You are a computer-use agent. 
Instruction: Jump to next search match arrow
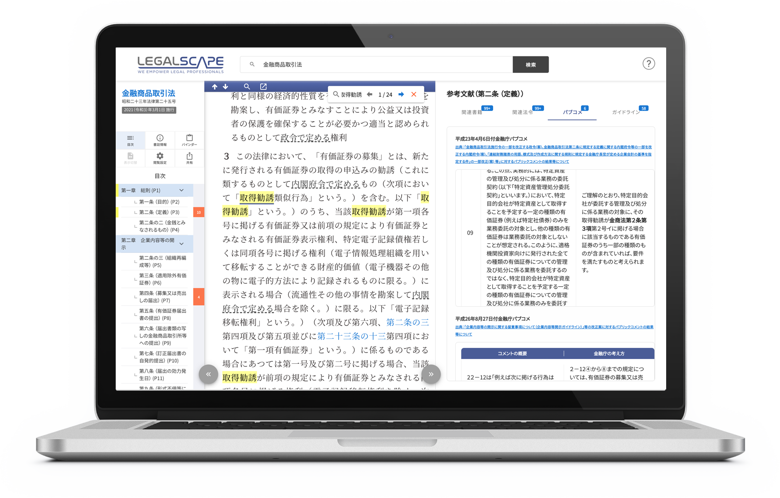click(401, 95)
